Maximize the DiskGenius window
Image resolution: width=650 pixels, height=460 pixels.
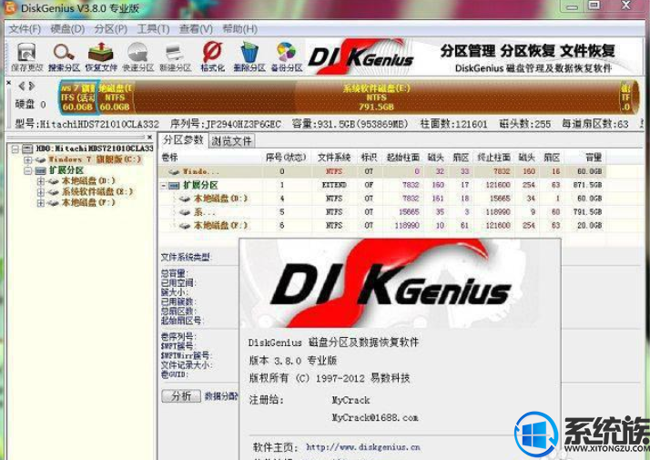594,5
